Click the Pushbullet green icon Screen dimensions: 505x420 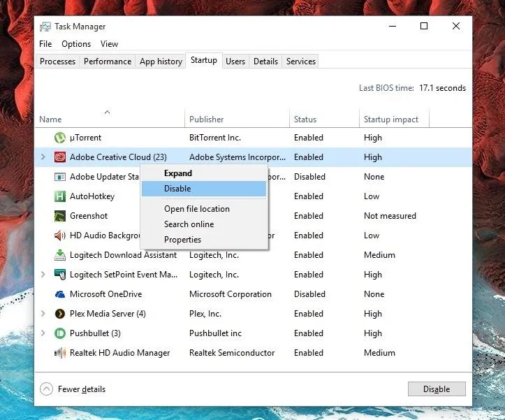60,333
